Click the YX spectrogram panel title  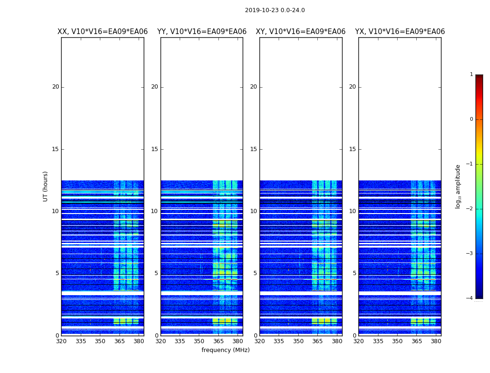point(399,32)
